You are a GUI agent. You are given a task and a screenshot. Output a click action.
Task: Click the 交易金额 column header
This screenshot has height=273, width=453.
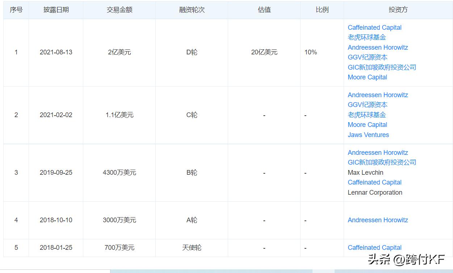tap(119, 10)
